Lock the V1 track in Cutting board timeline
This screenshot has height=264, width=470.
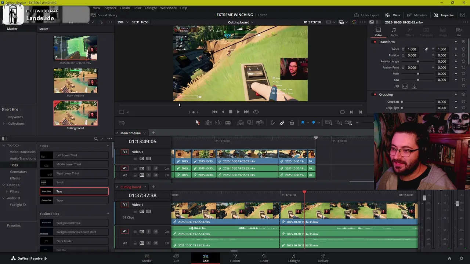pos(135,212)
